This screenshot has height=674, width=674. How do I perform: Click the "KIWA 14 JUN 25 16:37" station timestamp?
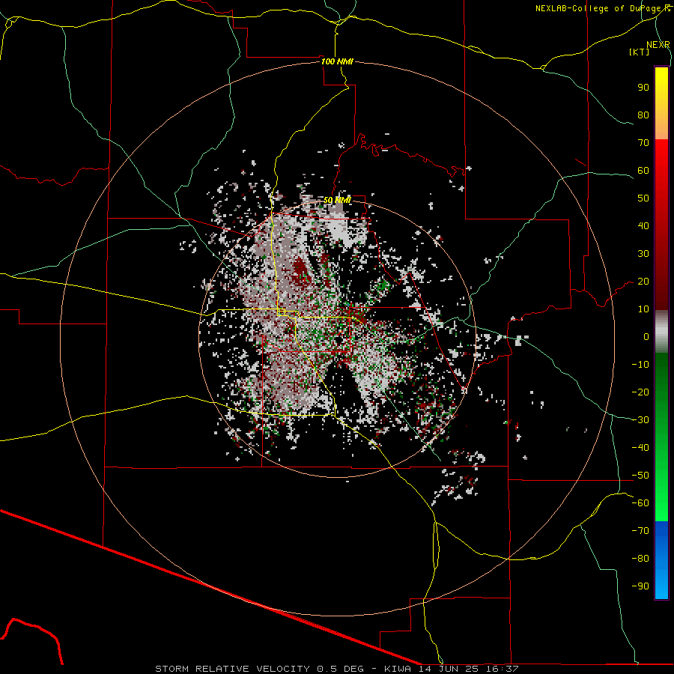(452, 669)
